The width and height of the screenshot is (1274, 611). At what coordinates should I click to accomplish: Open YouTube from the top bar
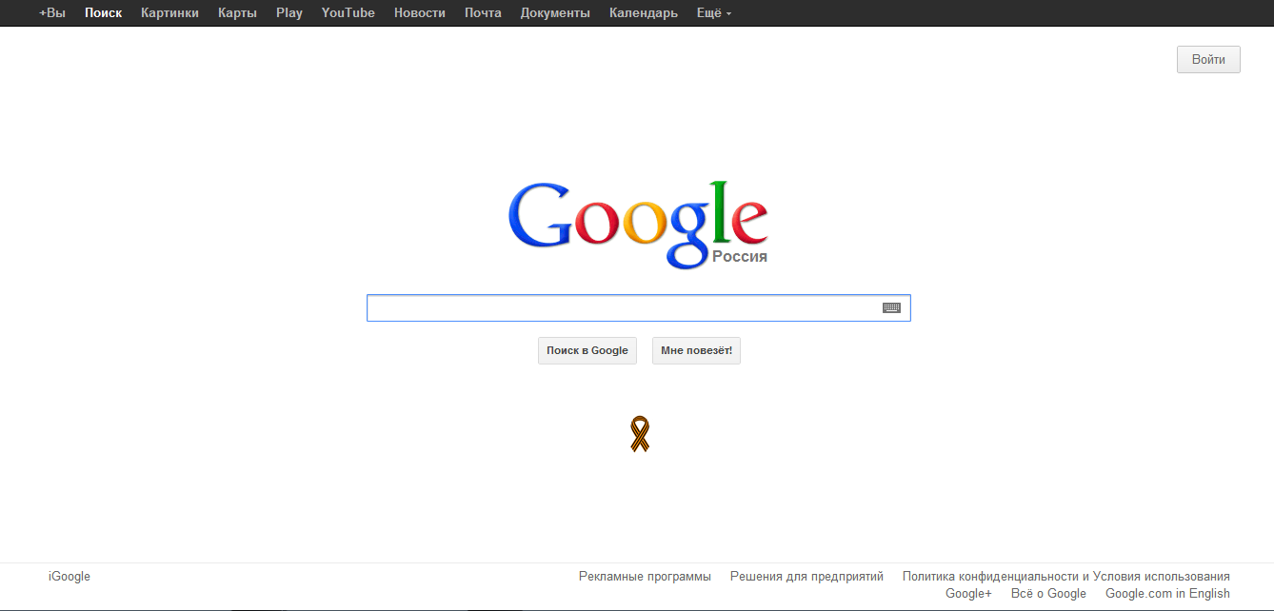point(348,13)
